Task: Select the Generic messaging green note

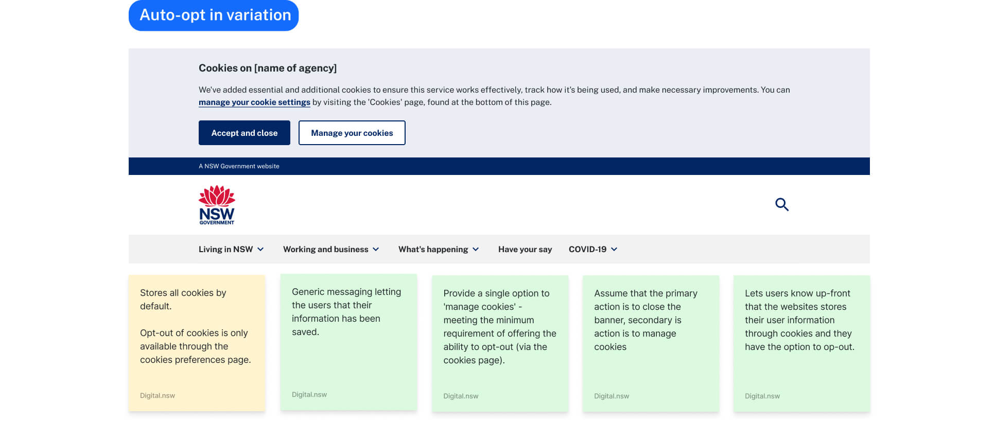Action: 348,342
